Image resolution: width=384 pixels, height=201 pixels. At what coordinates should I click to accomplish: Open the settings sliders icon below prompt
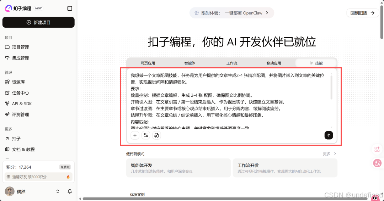tap(146, 135)
